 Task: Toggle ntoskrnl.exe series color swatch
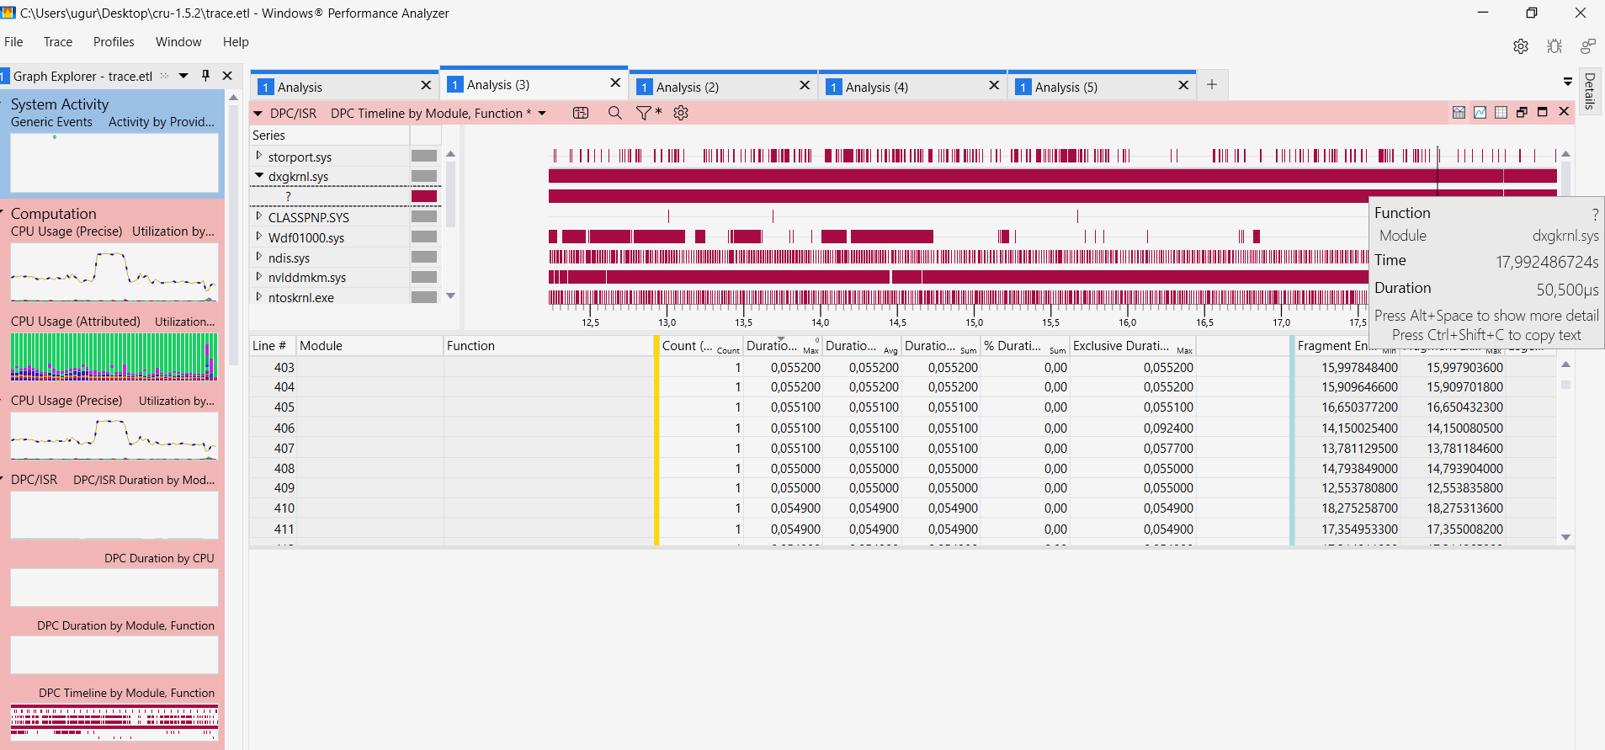[x=424, y=296]
